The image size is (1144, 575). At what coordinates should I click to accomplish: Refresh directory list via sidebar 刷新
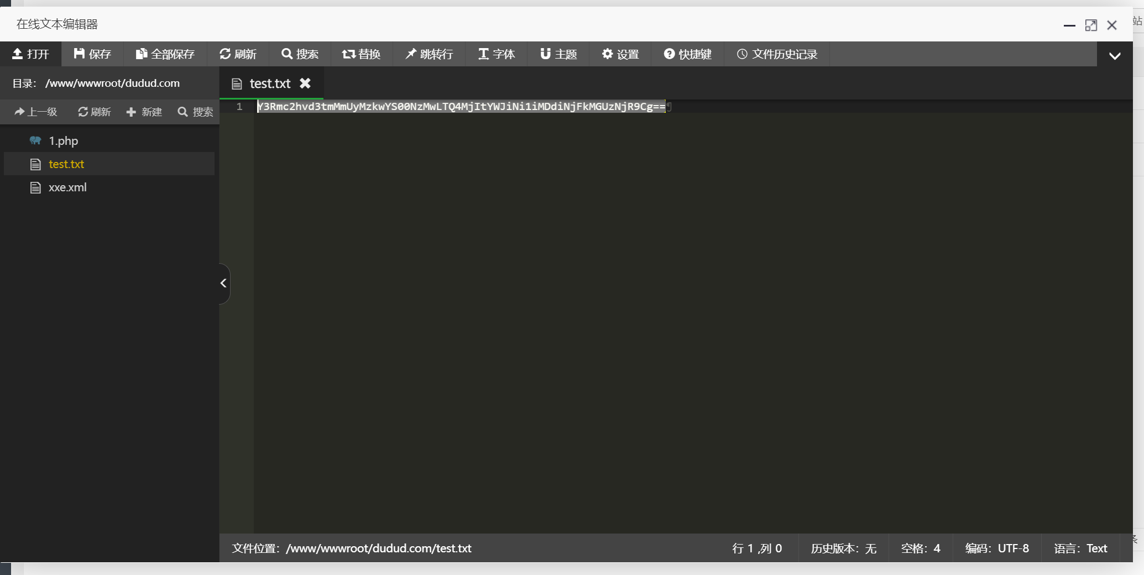coord(95,112)
